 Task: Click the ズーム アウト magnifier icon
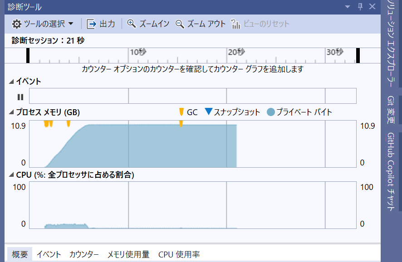click(x=180, y=24)
